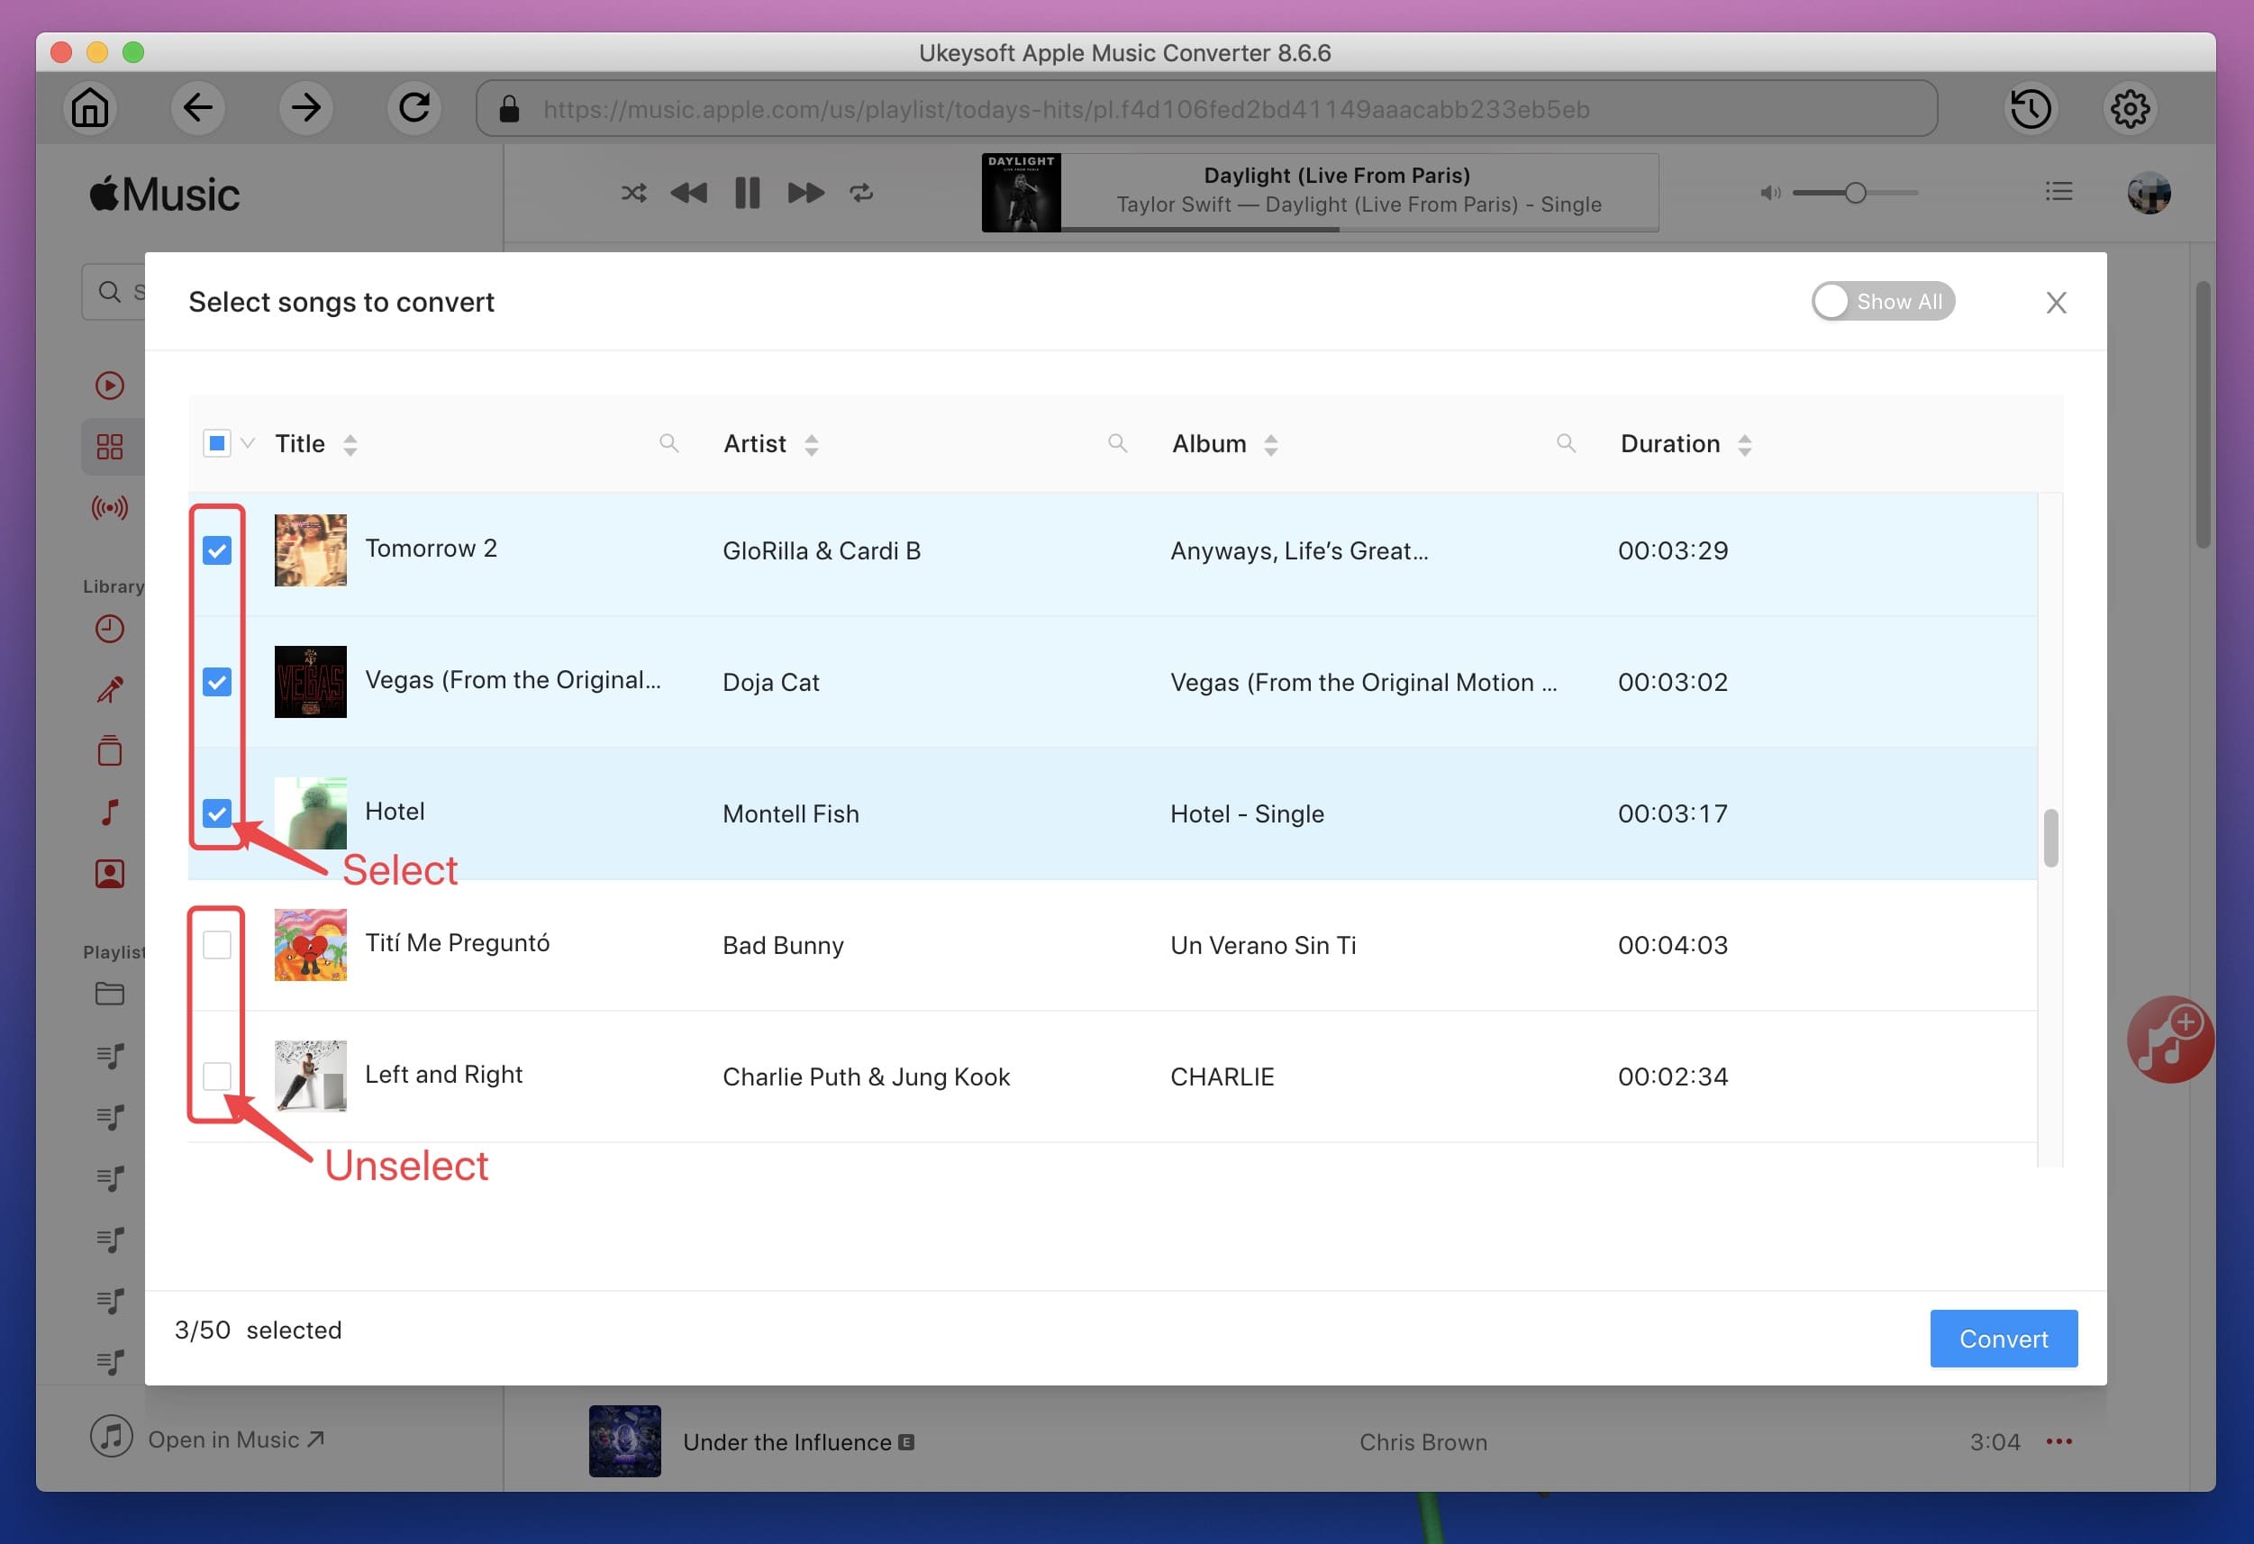Click the rewind playback icon
2254x1544 pixels.
tap(688, 190)
